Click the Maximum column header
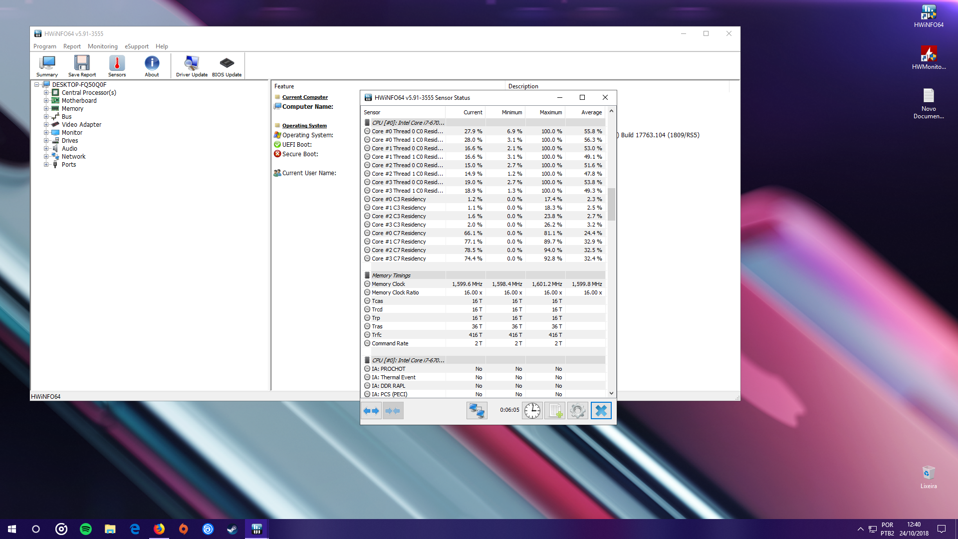The height and width of the screenshot is (539, 958). tap(545, 112)
